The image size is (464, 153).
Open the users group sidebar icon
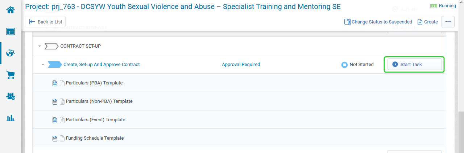click(x=11, y=96)
